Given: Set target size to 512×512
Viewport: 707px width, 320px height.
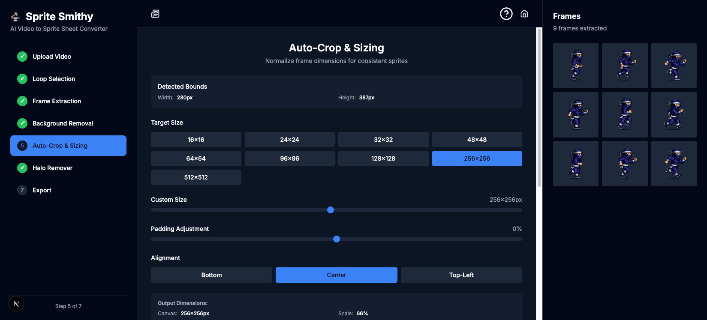Looking at the screenshot, I should click(196, 177).
